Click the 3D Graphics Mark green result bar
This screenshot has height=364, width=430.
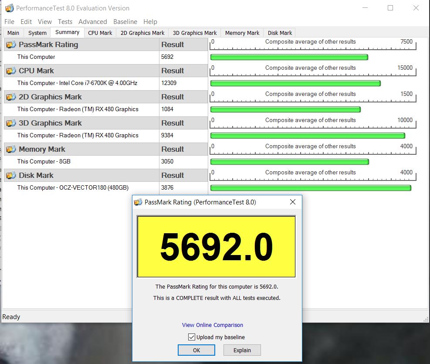pos(308,136)
